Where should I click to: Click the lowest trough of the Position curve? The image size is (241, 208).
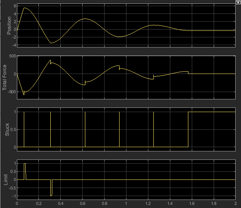tap(52, 43)
